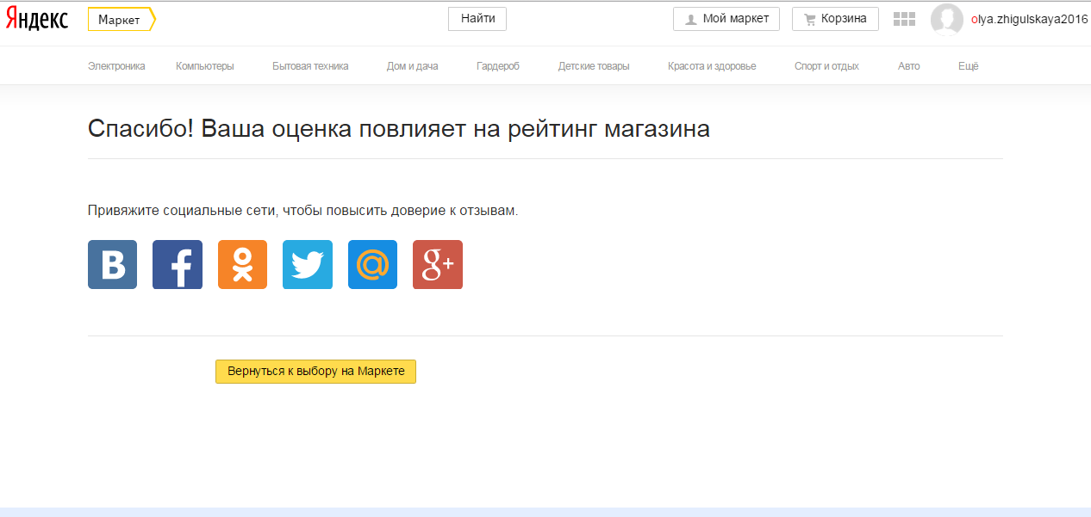The height and width of the screenshot is (517, 1091).
Task: Click the Маркет service label
Action: [x=120, y=19]
